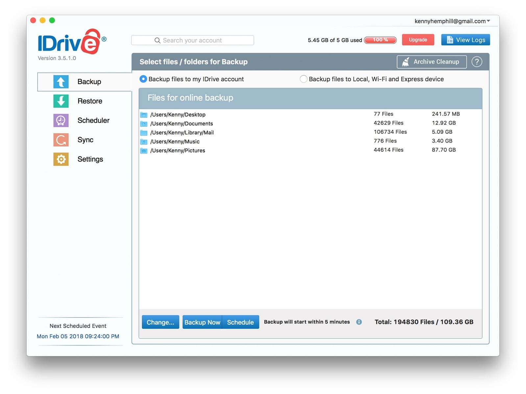Image resolution: width=526 pixels, height=394 pixels.
Task: Click the Restore down-arrow icon in sidebar
Action: (61, 101)
